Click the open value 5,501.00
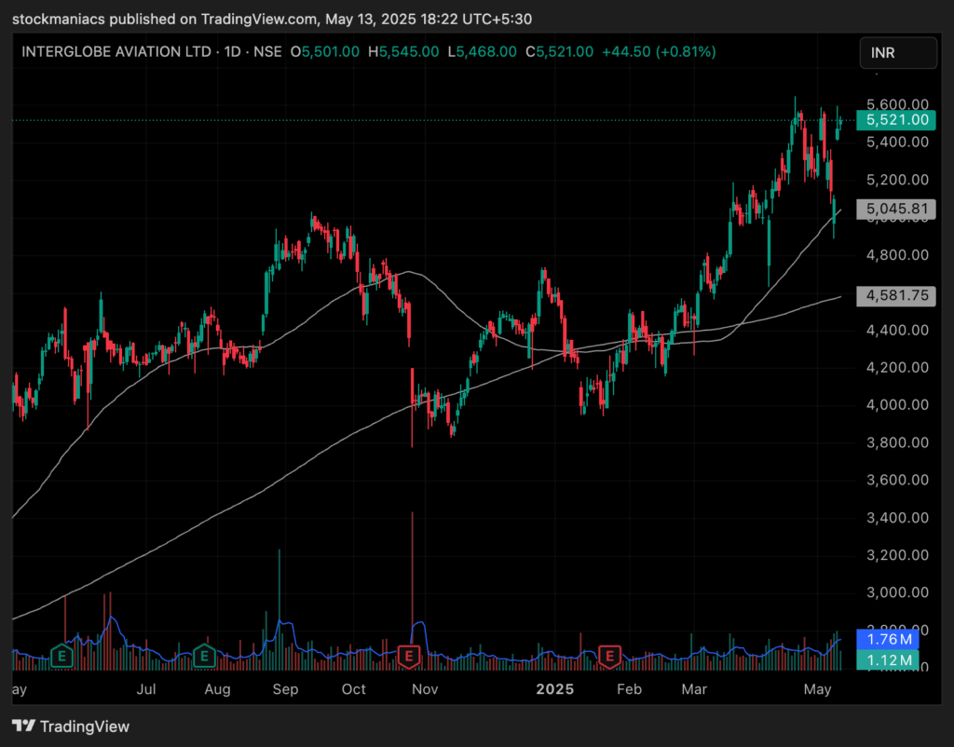The image size is (954, 747). point(331,52)
